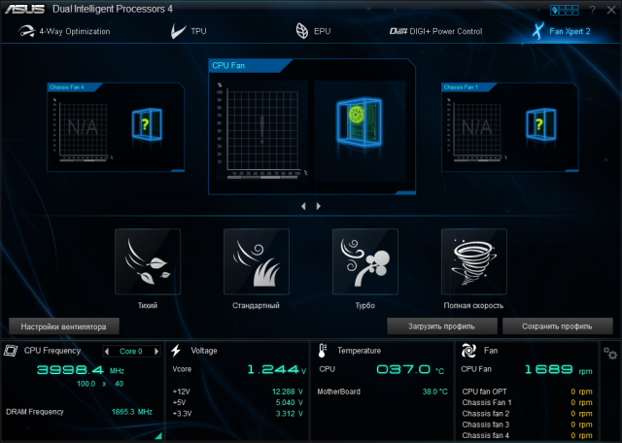The image size is (622, 443).
Task: Click the help question mark icon
Action: tap(592, 10)
